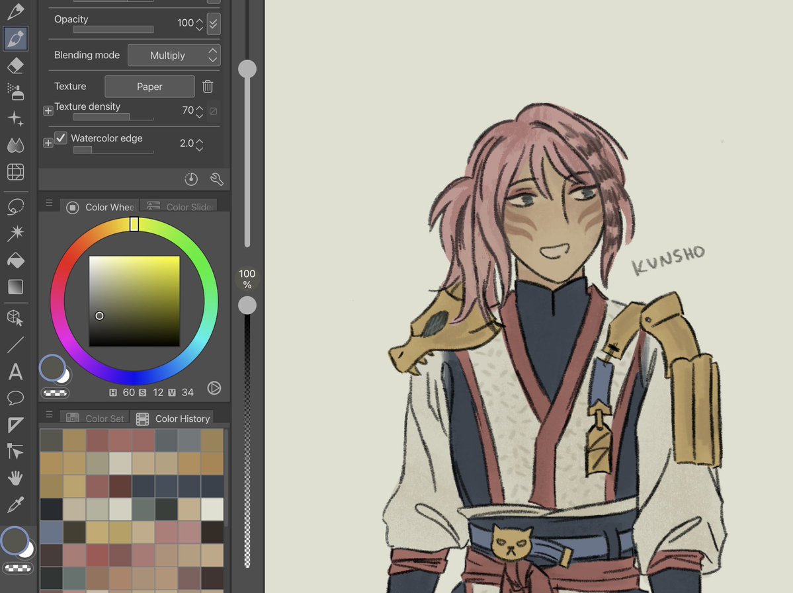Select the Text tool

(16, 372)
